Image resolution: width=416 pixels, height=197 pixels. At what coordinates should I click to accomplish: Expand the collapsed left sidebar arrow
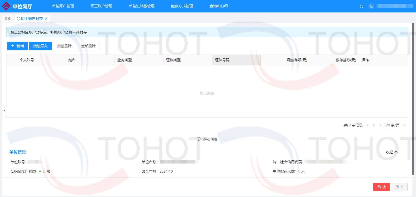tap(4, 111)
